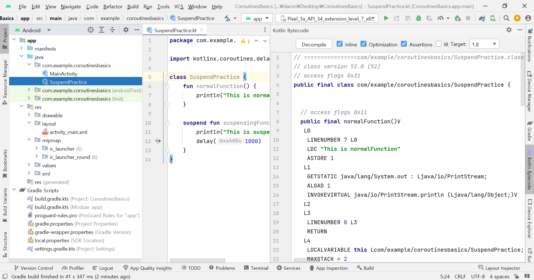
Task: Run the app with green play button
Action: pyautogui.click(x=386, y=18)
